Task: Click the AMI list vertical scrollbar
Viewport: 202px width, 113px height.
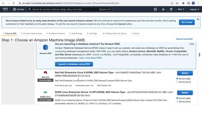Action: 199,55
